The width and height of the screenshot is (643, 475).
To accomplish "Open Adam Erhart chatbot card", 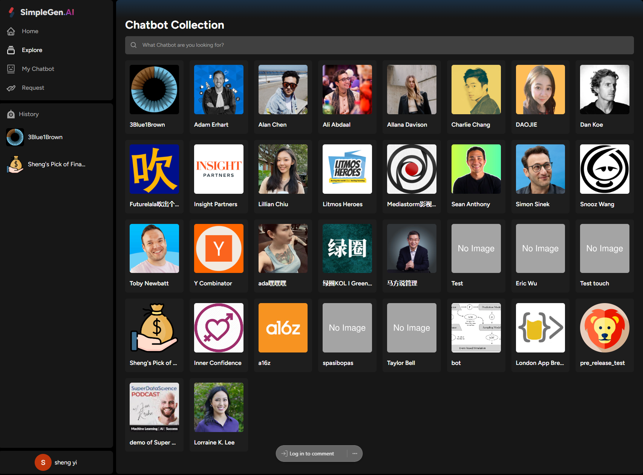I will pyautogui.click(x=219, y=97).
